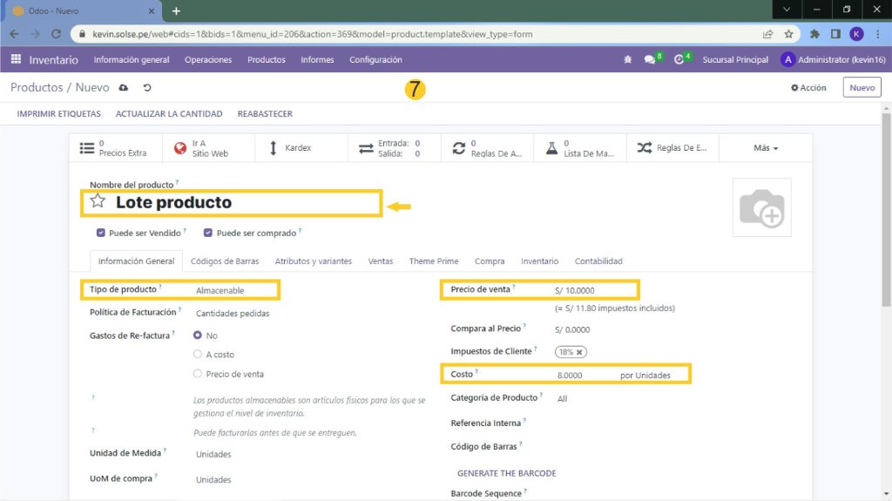Click GENERATE THE BARCODE link

point(506,473)
